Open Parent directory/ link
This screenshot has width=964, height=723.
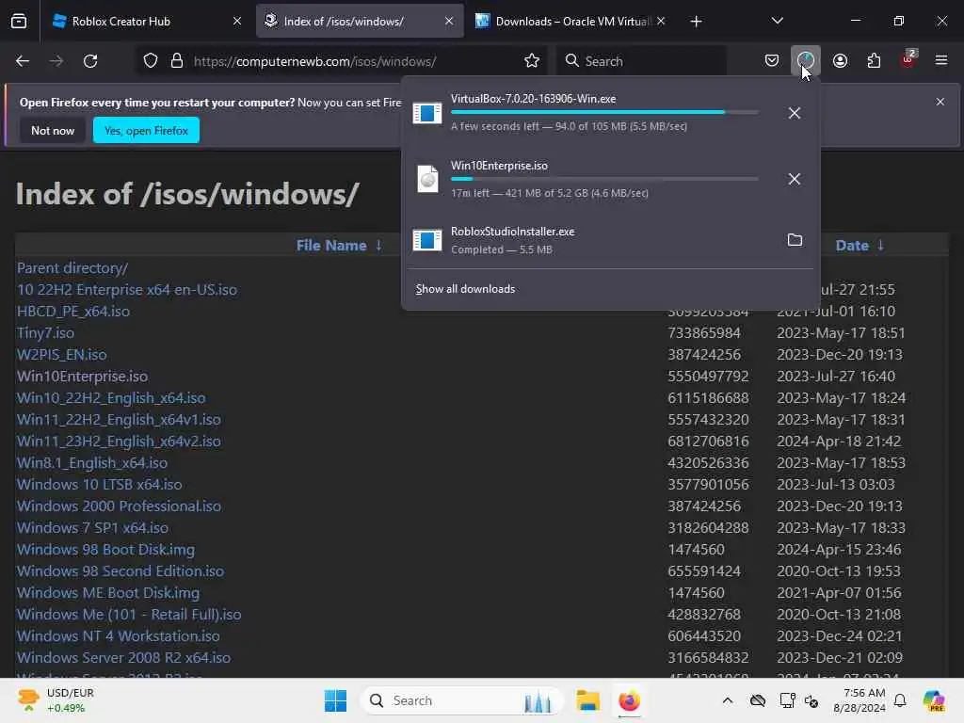[x=72, y=268]
